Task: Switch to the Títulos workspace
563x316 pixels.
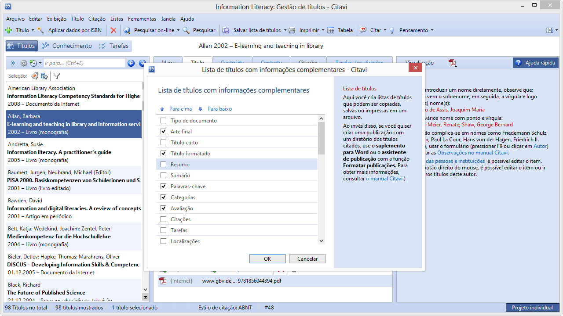Action: [21, 46]
